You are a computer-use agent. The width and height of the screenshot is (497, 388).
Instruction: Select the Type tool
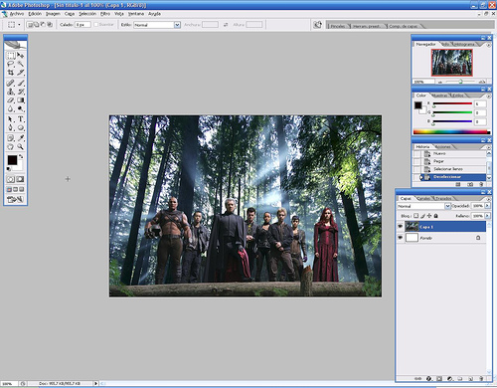21,119
